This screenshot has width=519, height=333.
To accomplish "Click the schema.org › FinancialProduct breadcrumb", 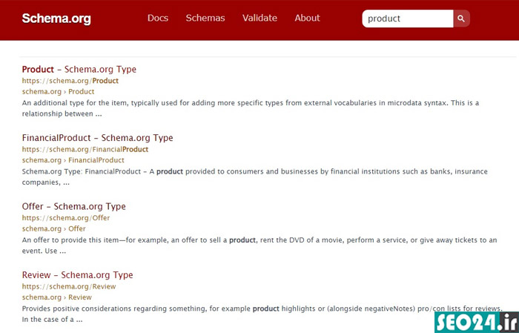I will 73,160.
